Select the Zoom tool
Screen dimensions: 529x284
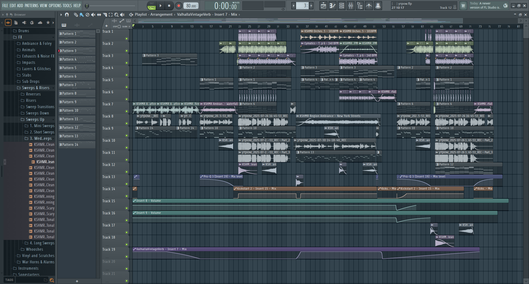[116, 15]
